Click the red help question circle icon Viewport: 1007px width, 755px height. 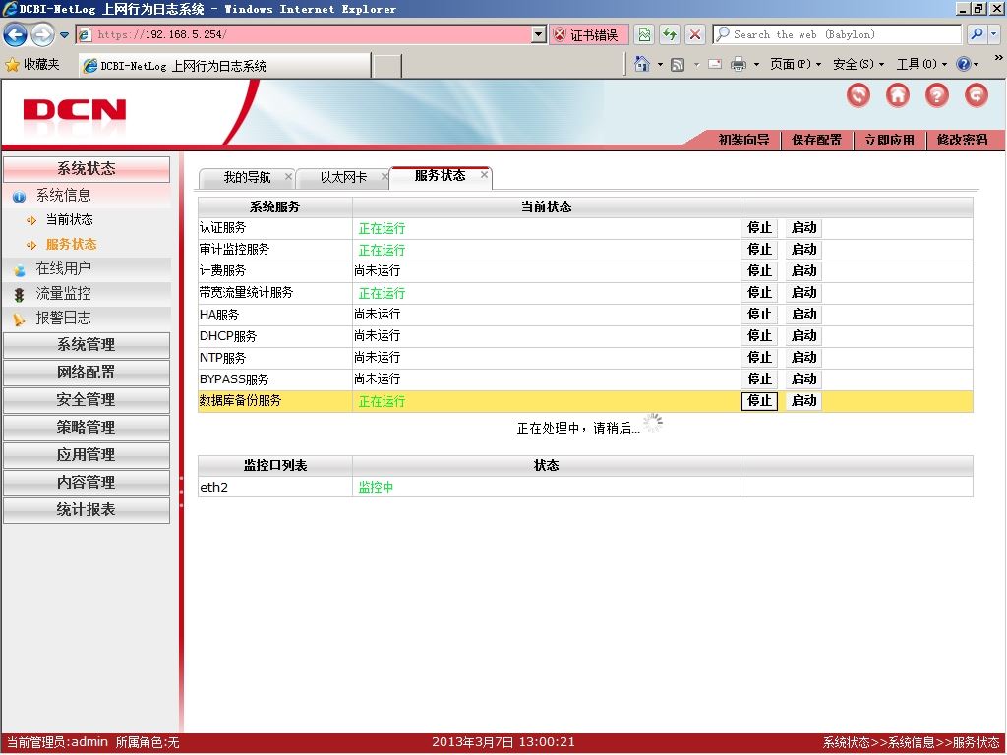[x=937, y=95]
